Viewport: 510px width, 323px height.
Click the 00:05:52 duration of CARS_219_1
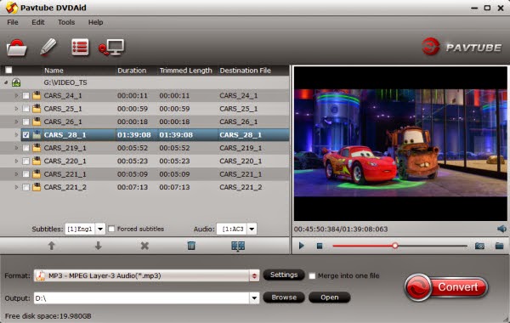(x=133, y=148)
